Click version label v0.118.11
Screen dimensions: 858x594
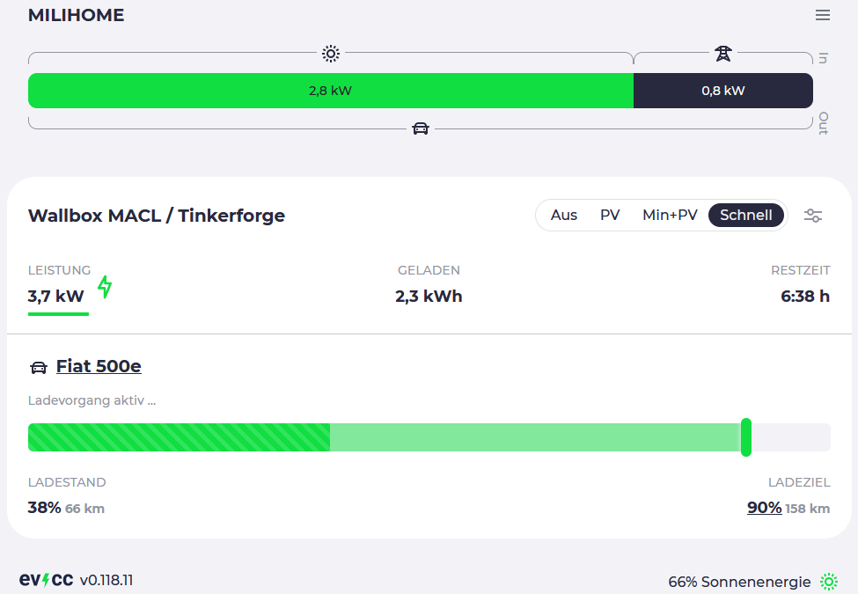(x=106, y=580)
